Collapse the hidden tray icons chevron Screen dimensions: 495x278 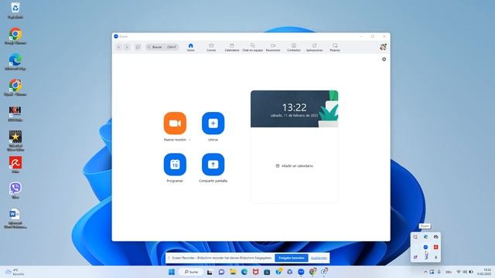(425, 272)
